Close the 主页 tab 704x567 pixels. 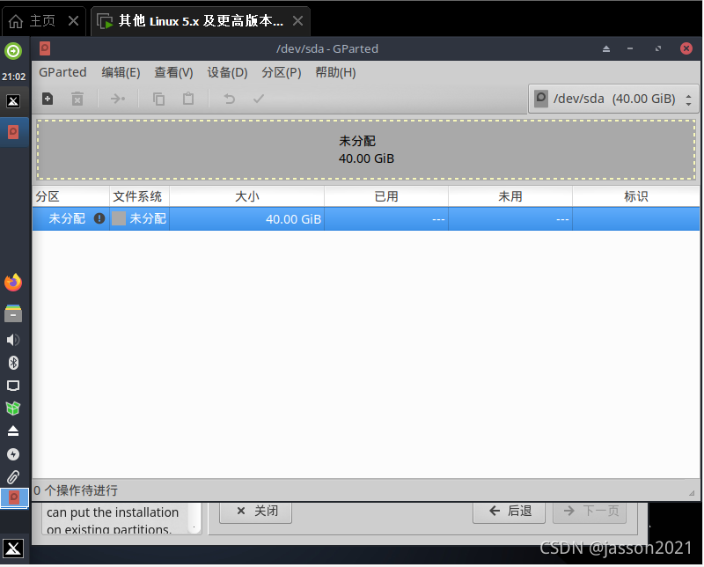(73, 20)
